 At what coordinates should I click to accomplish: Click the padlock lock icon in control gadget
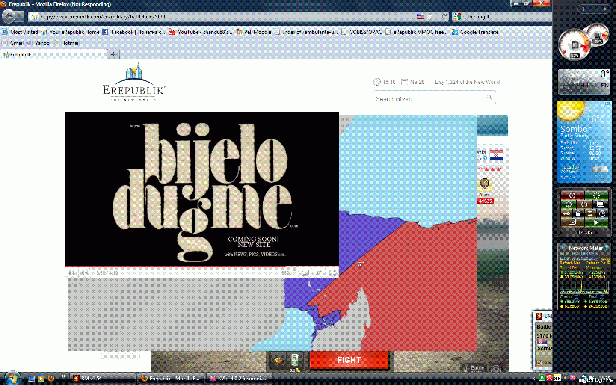[578, 213]
